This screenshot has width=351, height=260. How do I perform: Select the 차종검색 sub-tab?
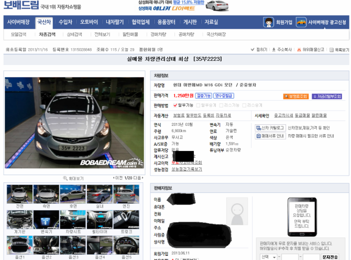coord(47,35)
